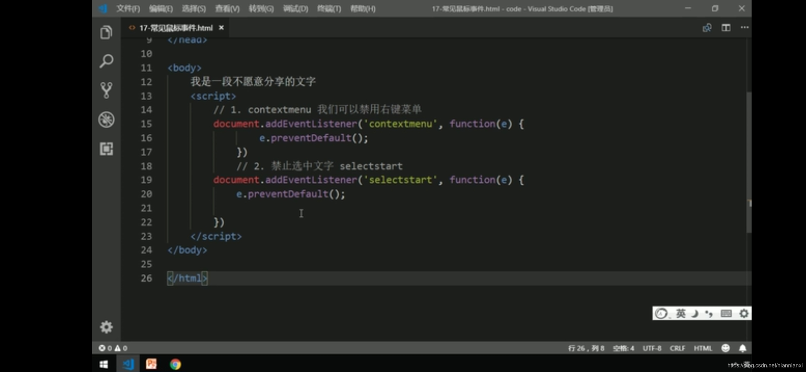Open the Windows Start button

(x=103, y=364)
